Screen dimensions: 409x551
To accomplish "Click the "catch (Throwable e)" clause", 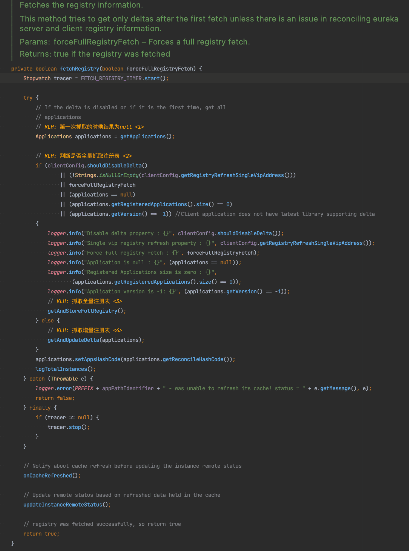I will (x=58, y=379).
